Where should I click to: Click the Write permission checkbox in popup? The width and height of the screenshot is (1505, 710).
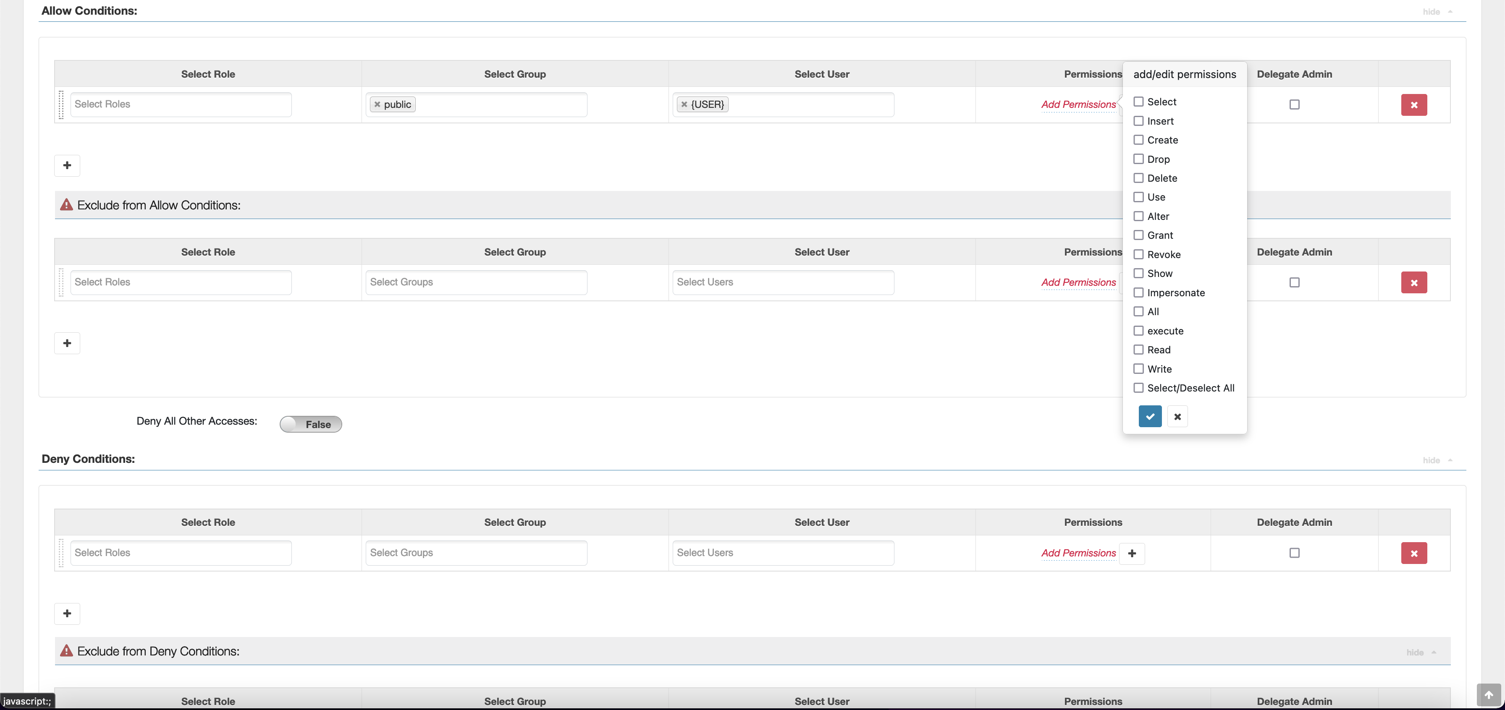pyautogui.click(x=1138, y=368)
